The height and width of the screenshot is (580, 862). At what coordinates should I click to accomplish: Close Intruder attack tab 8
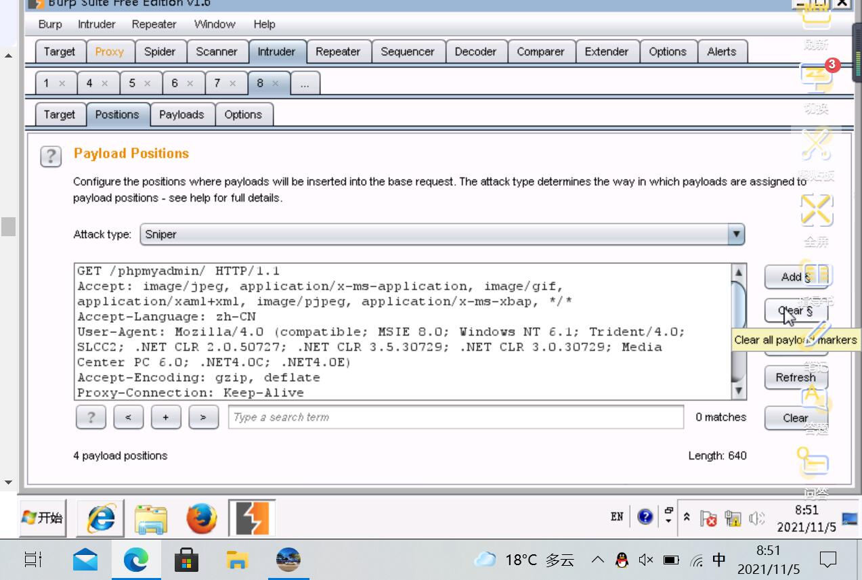(x=276, y=83)
